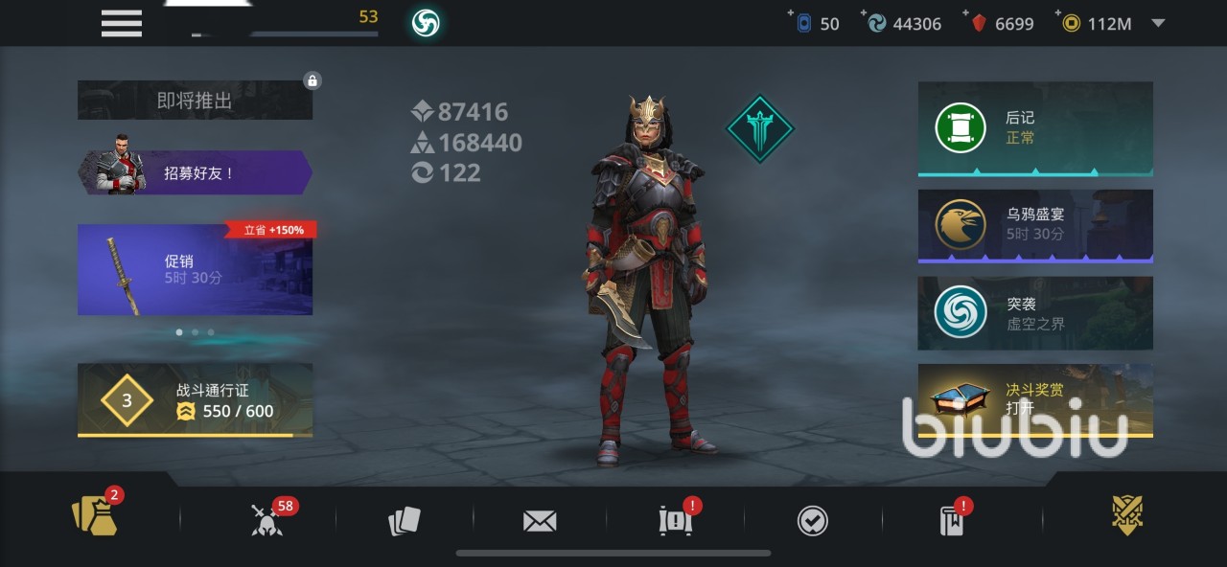Open the book journal icon with alert
This screenshot has height=567, width=1227.
952,520
